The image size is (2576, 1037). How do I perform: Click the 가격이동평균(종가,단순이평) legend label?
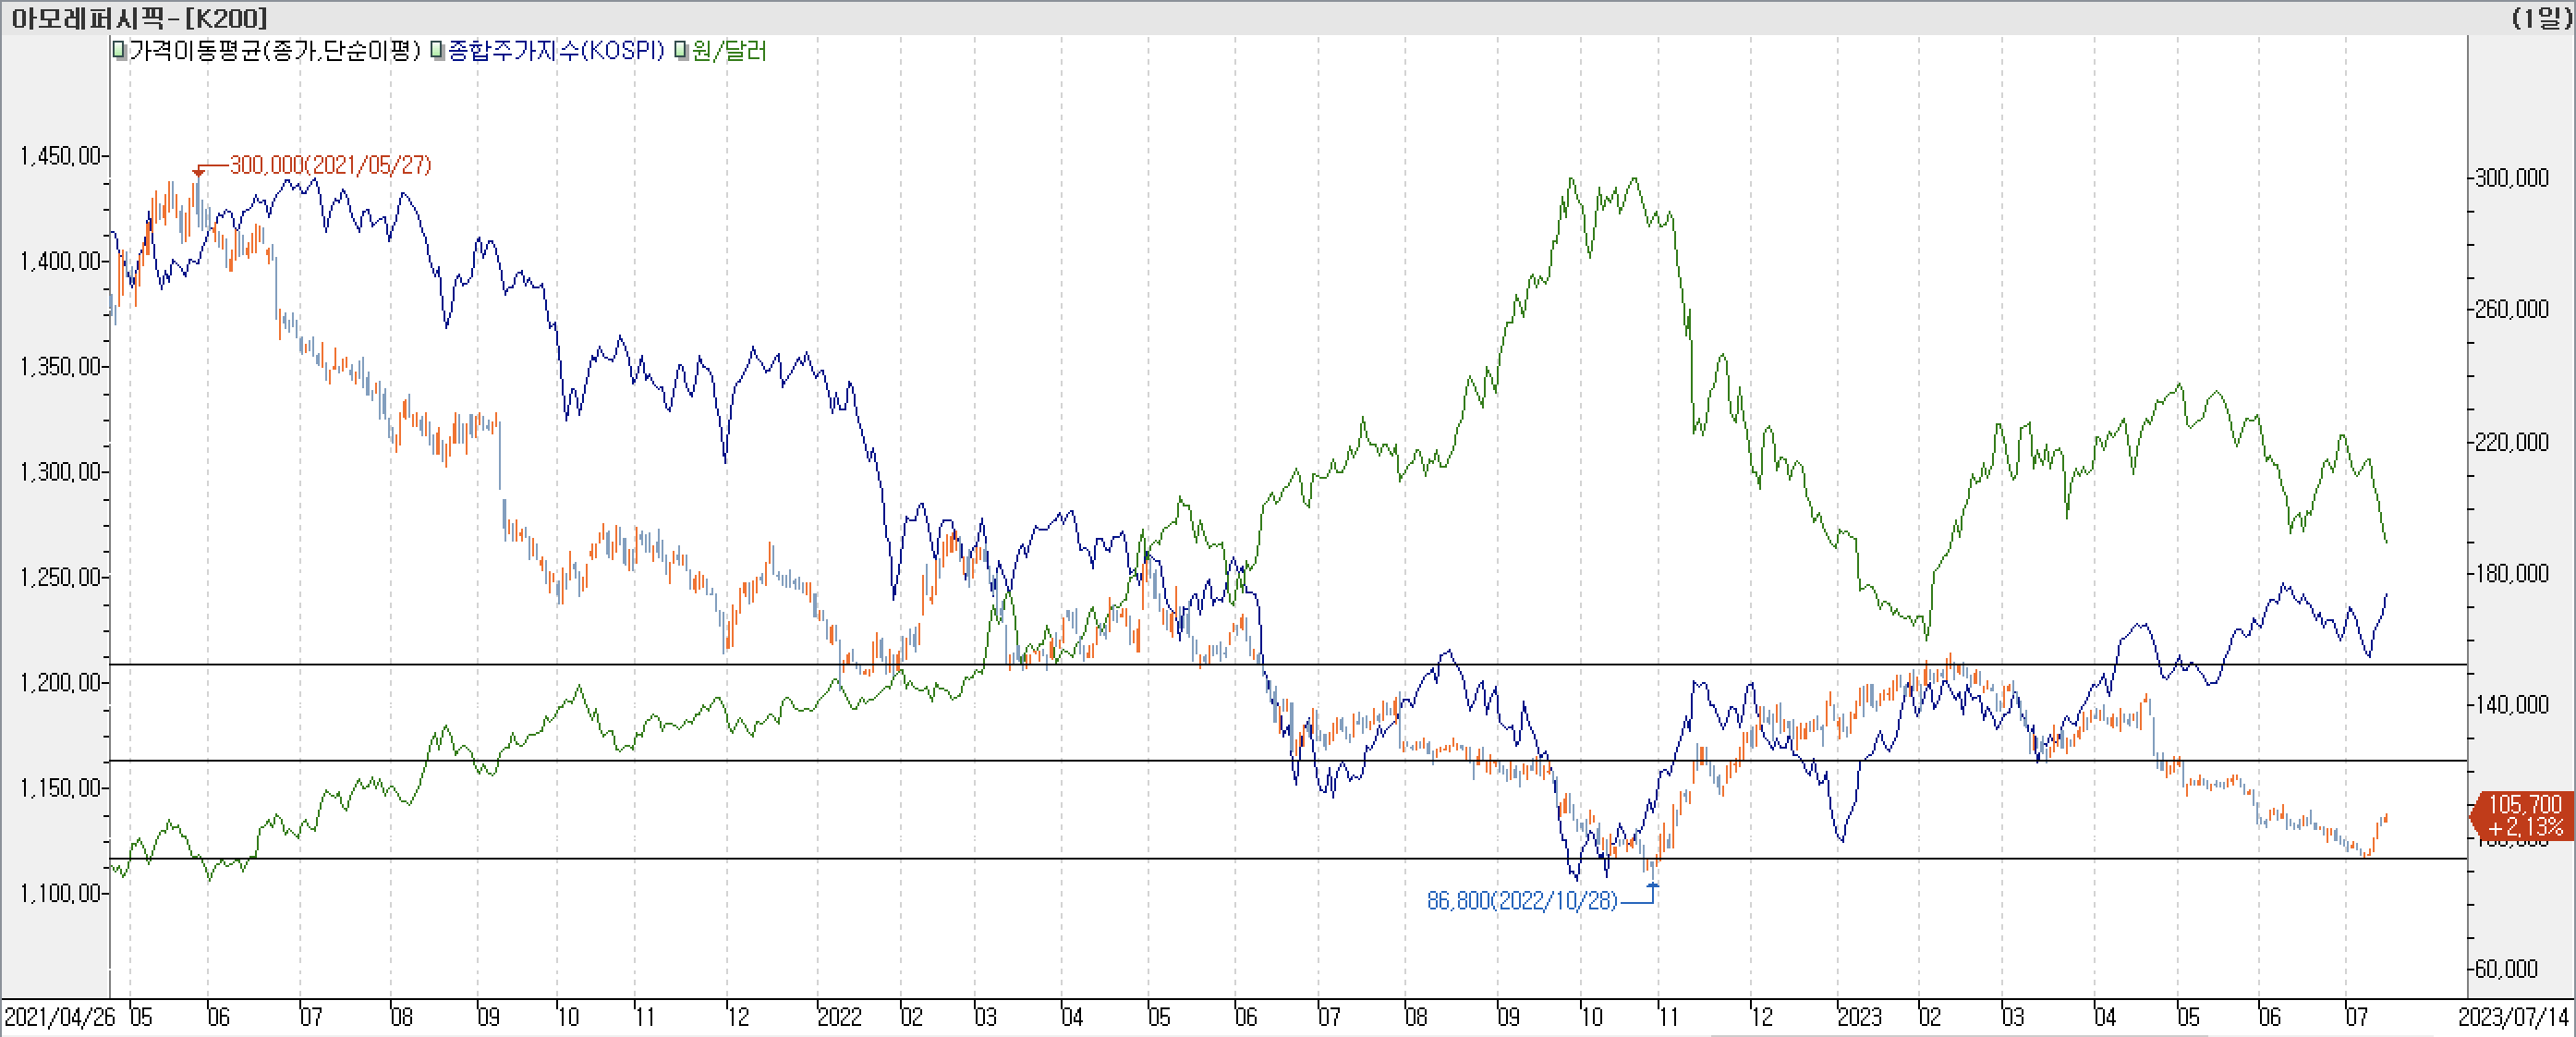click(274, 50)
